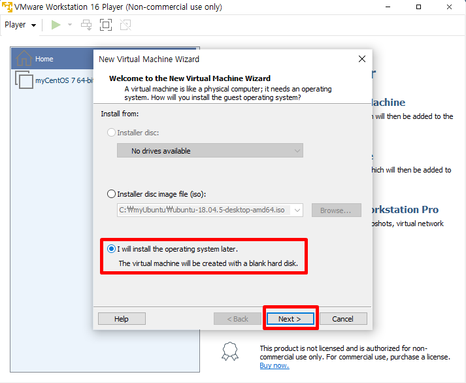Select I will install the operating system later

(111, 249)
